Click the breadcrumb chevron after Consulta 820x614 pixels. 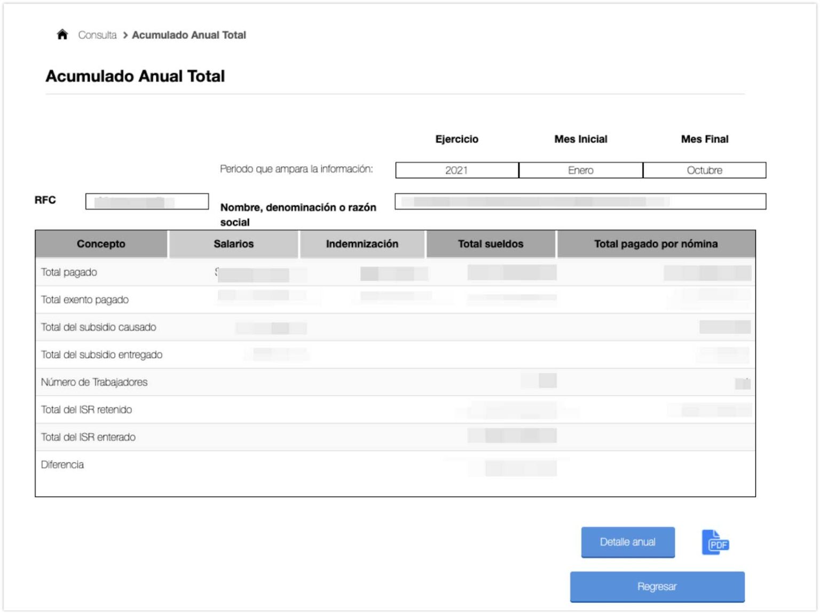point(125,35)
